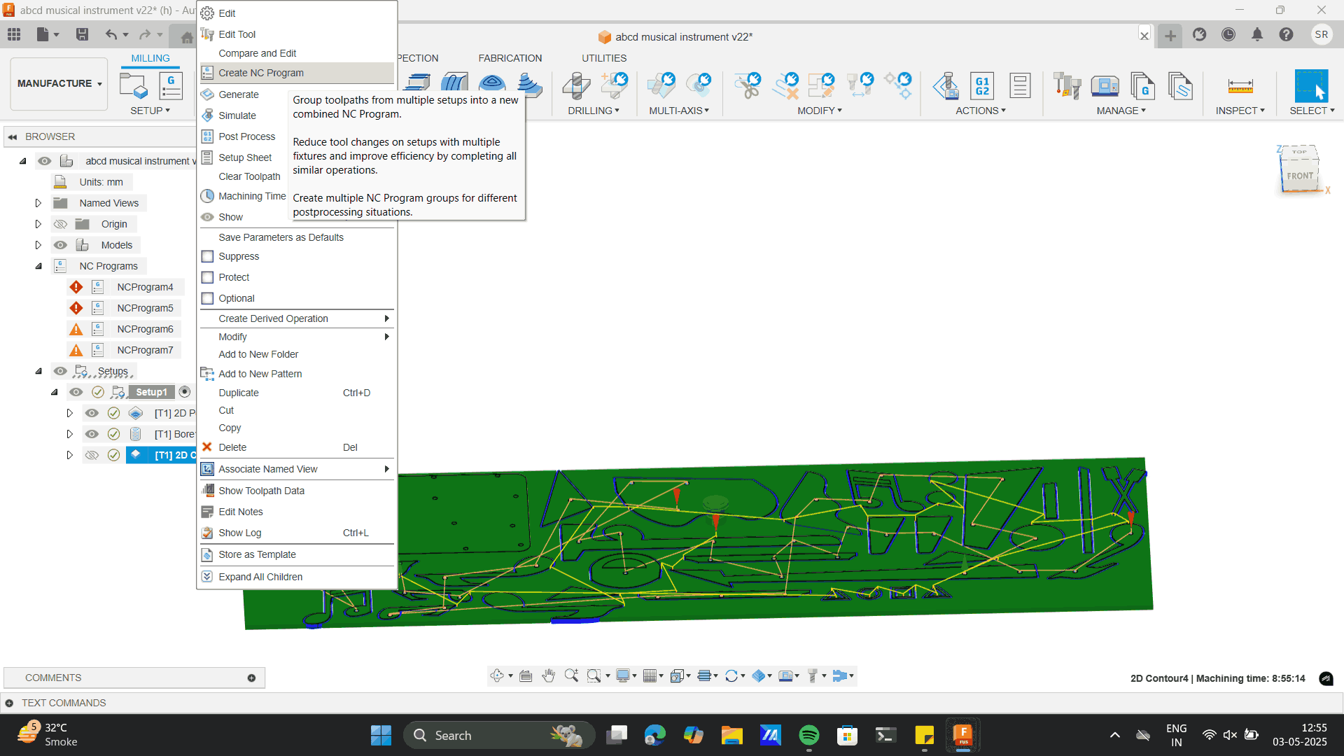Toggle visibility of [T1] Bore operation
Image resolution: width=1344 pixels, height=756 pixels.
pyautogui.click(x=92, y=434)
